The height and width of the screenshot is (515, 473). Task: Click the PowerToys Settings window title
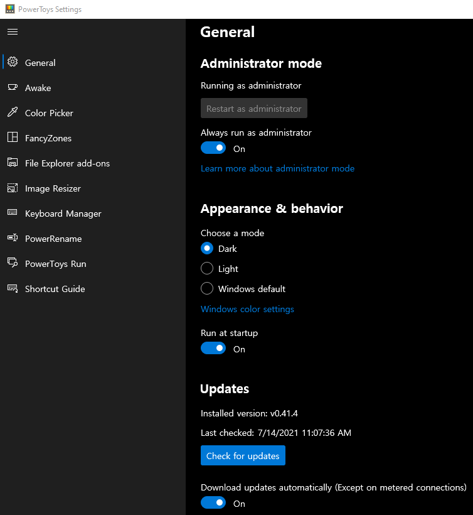tap(50, 9)
